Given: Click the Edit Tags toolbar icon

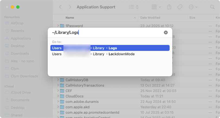Looking at the screenshot, I should coord(180,7).
